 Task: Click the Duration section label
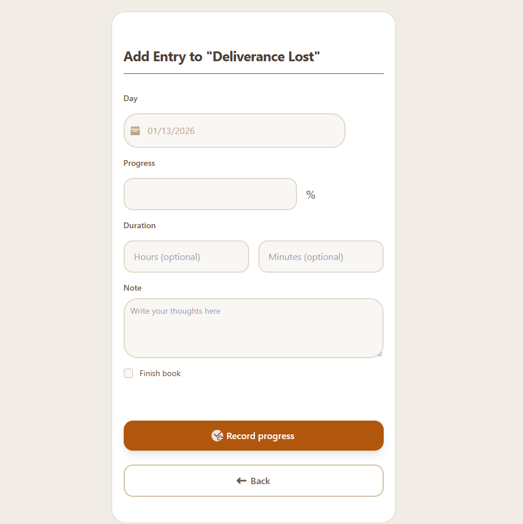click(140, 225)
